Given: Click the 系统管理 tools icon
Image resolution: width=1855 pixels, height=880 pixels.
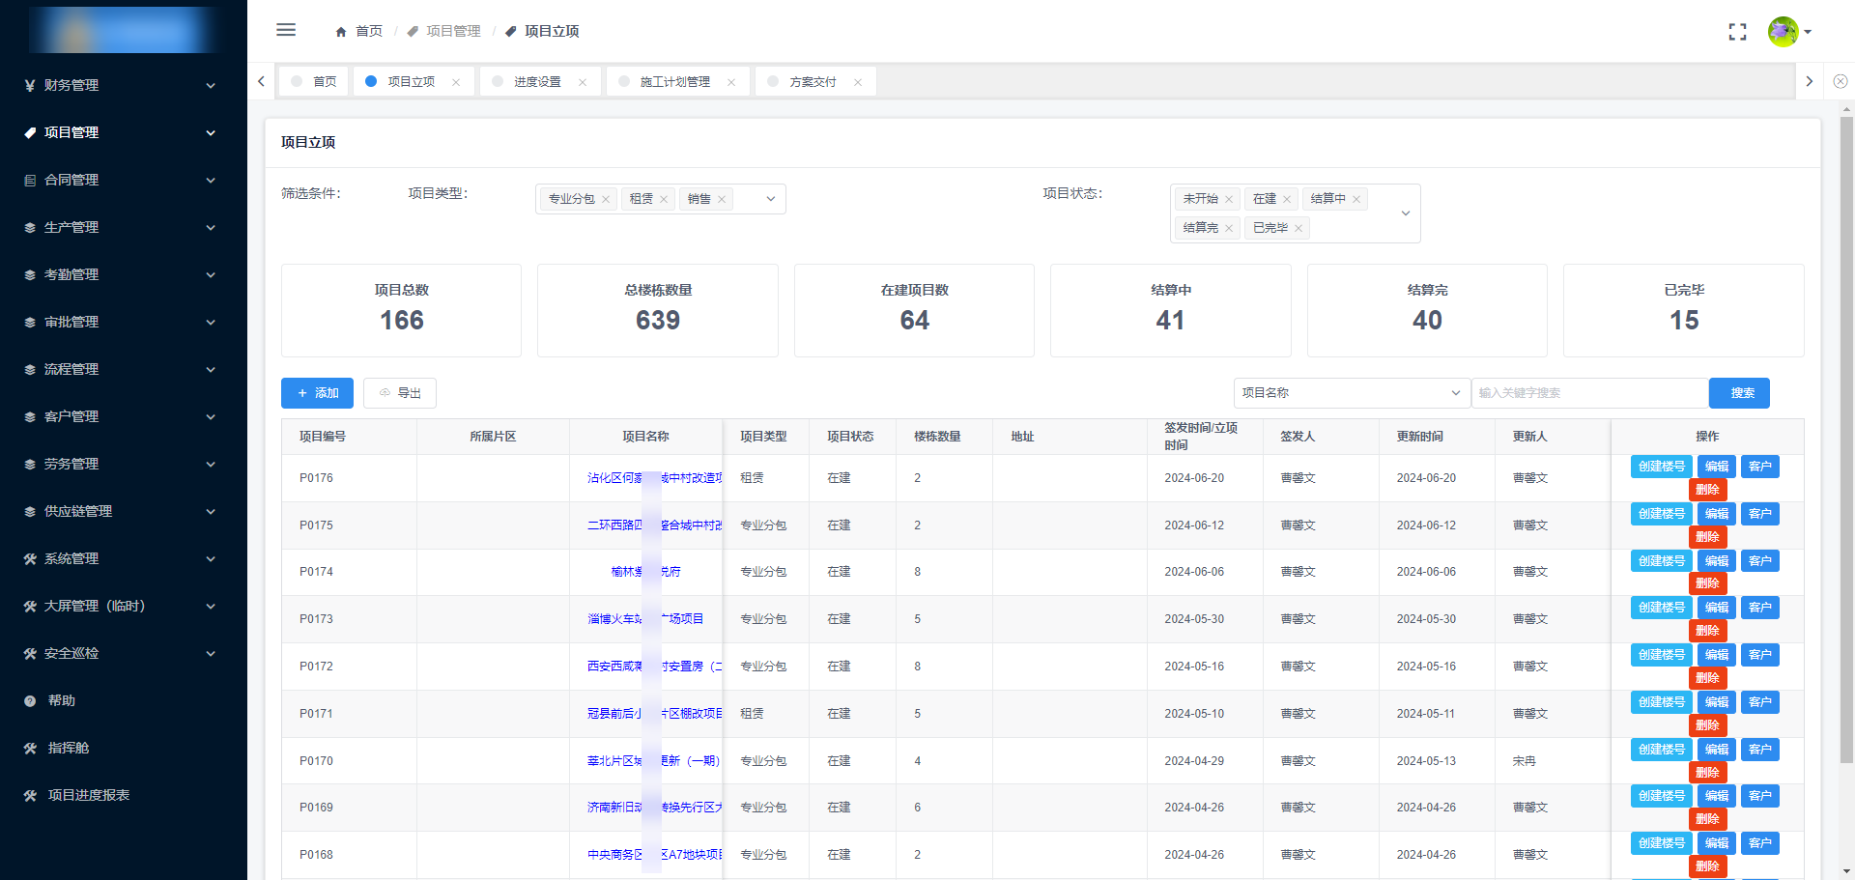Looking at the screenshot, I should point(30,559).
